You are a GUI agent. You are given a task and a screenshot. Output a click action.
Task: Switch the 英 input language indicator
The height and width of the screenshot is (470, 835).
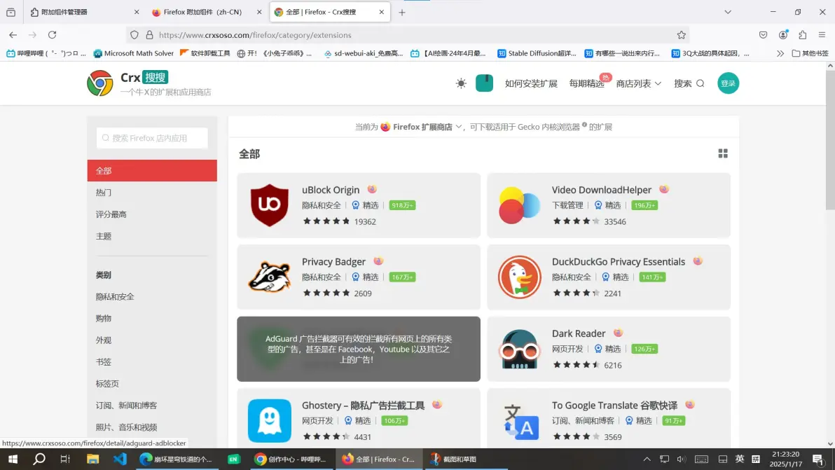point(739,459)
